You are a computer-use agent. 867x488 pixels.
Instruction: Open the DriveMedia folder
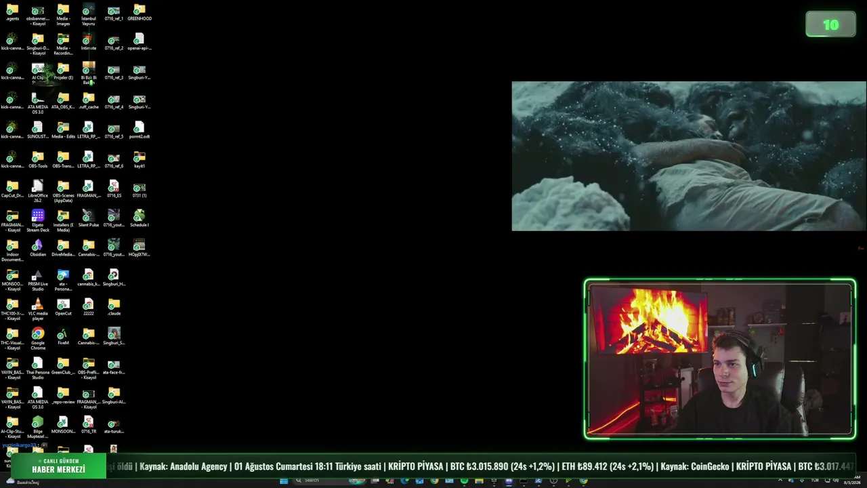click(63, 249)
